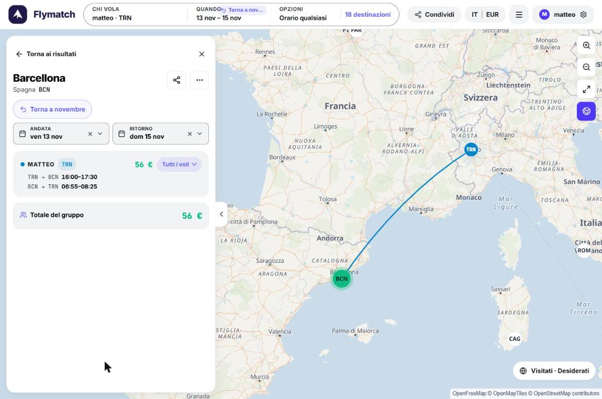Close the Barcellona details panel
This screenshot has height=399, width=602.
point(202,54)
